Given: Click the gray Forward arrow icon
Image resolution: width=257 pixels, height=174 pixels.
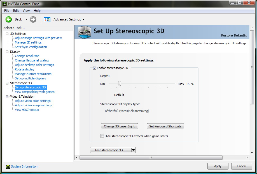Looking at the screenshot, I should [33, 19].
